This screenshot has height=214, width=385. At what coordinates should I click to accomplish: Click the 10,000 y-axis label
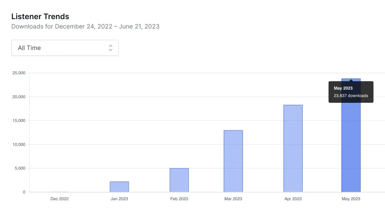tap(18, 145)
